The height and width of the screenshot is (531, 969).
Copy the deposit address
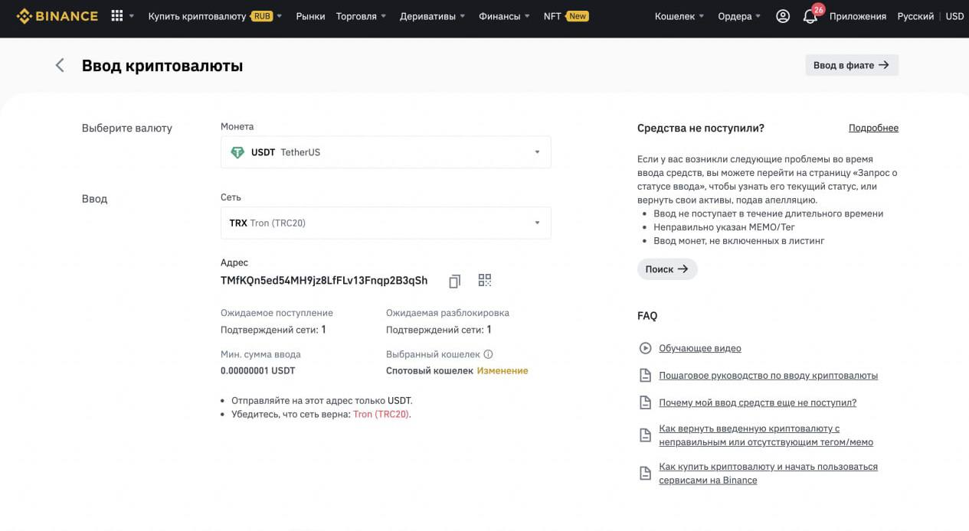[x=455, y=281]
